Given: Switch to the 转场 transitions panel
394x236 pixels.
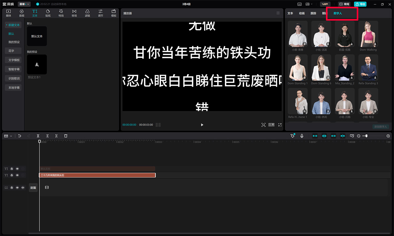Looking at the screenshot, I should [x=74, y=13].
